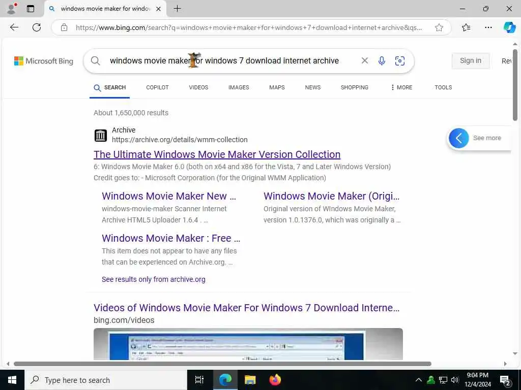Open Microsoft Edge from taskbar
The image size is (521, 390).
click(225, 380)
